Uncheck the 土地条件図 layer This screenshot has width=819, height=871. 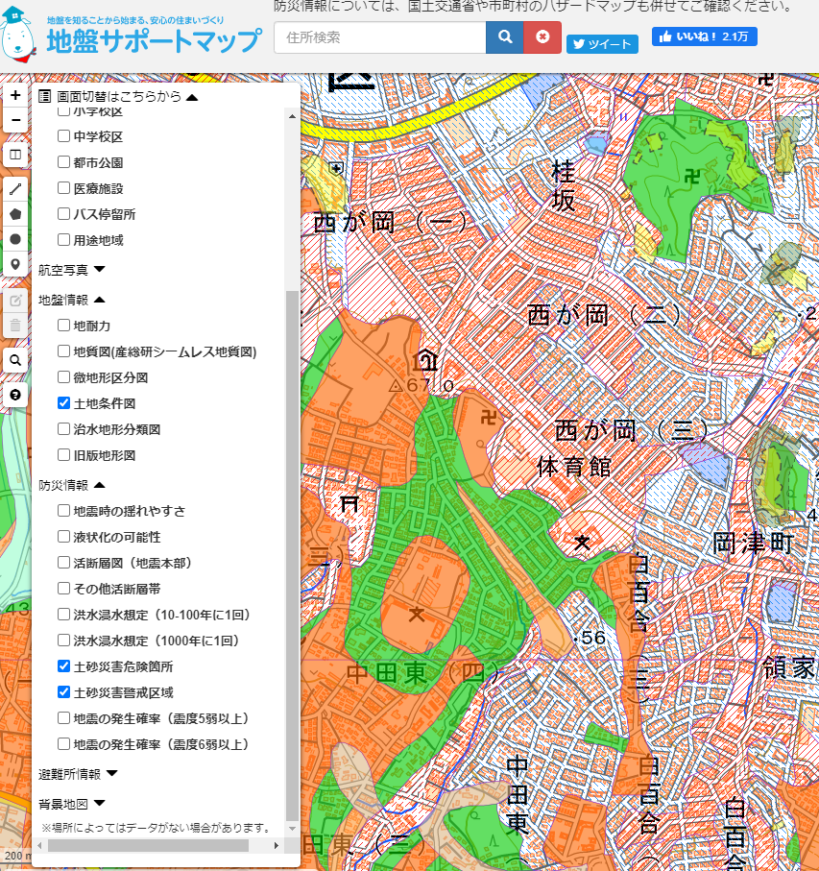64,403
